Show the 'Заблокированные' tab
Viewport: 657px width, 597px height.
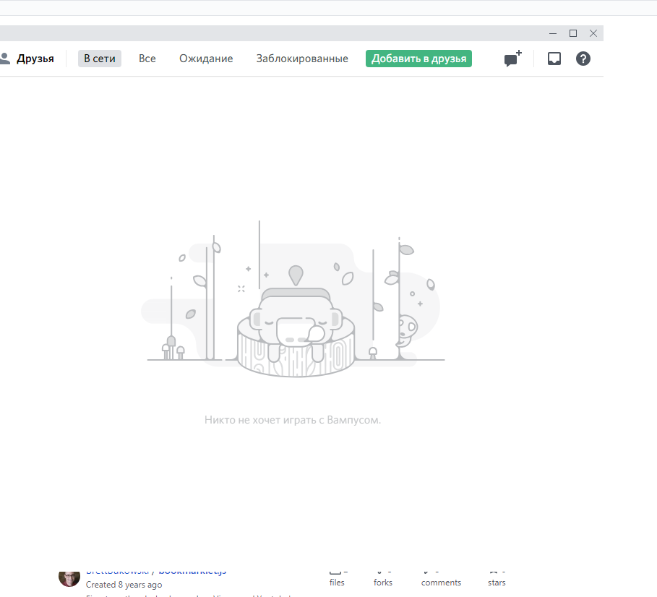pyautogui.click(x=302, y=59)
